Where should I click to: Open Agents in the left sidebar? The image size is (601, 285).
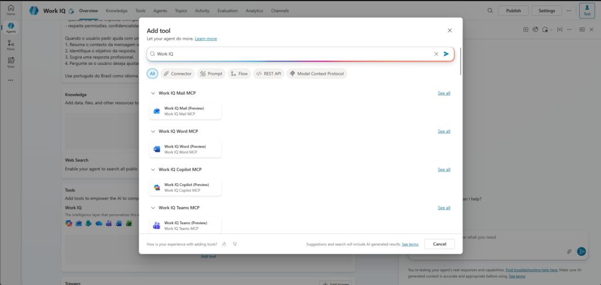(x=11, y=28)
